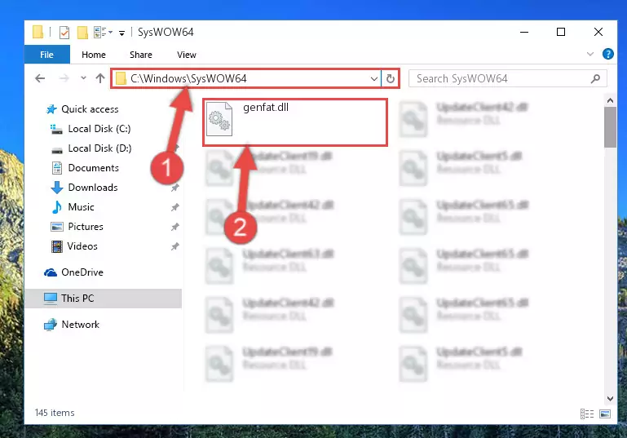The height and width of the screenshot is (438, 627).
Task: Open the Recent locations dropdown
Action: pyautogui.click(x=83, y=78)
